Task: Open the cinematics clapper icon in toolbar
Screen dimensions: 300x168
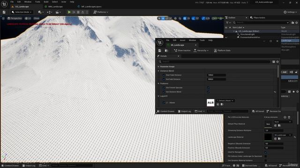Action: [58, 12]
